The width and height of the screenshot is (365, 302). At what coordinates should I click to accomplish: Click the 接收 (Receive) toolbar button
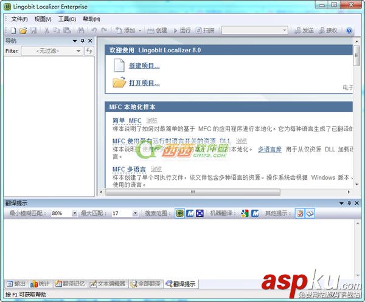pyautogui.click(x=328, y=30)
